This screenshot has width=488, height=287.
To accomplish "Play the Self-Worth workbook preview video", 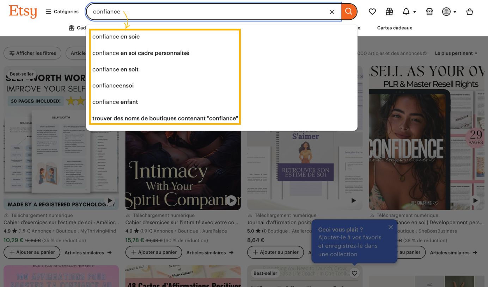I will [110, 200].
